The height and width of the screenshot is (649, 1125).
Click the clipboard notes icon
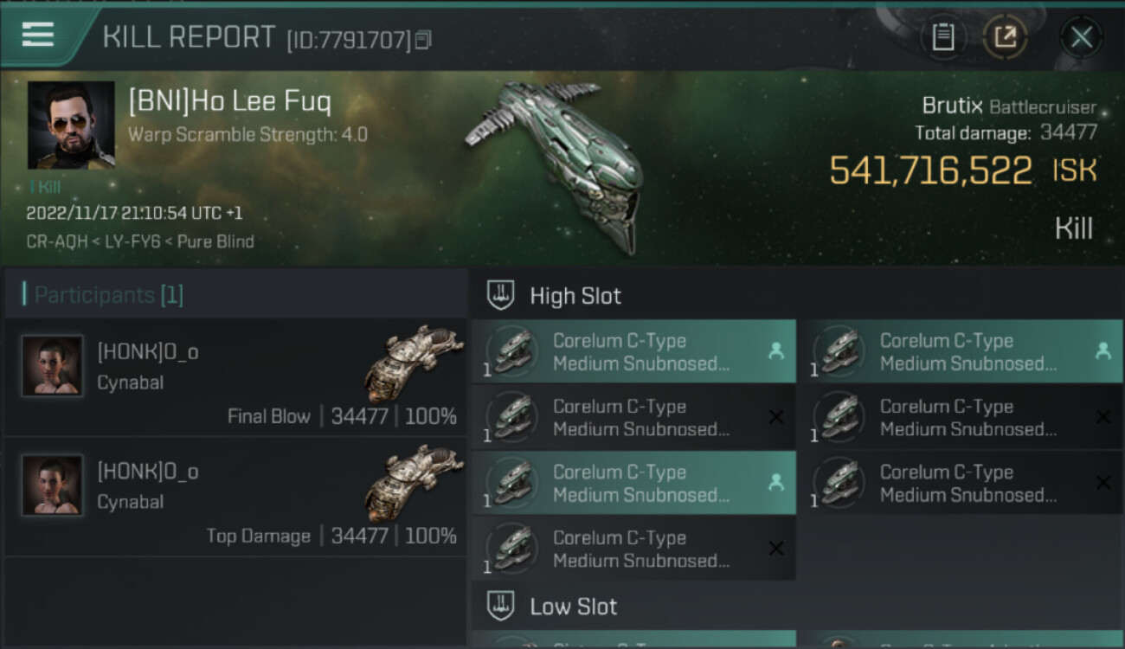click(942, 37)
